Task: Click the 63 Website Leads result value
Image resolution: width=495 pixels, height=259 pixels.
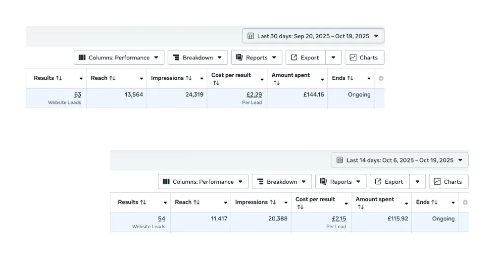Action: coord(78,95)
